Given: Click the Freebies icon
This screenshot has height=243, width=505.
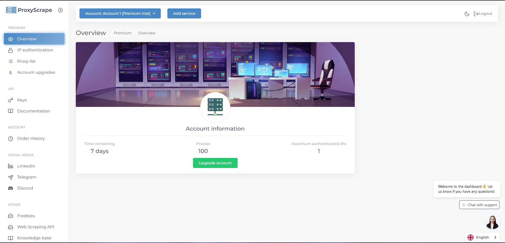Looking at the screenshot, I should coord(11,216).
